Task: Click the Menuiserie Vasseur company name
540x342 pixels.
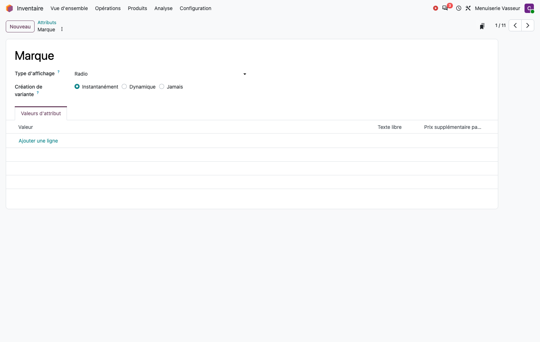Action: pyautogui.click(x=498, y=8)
